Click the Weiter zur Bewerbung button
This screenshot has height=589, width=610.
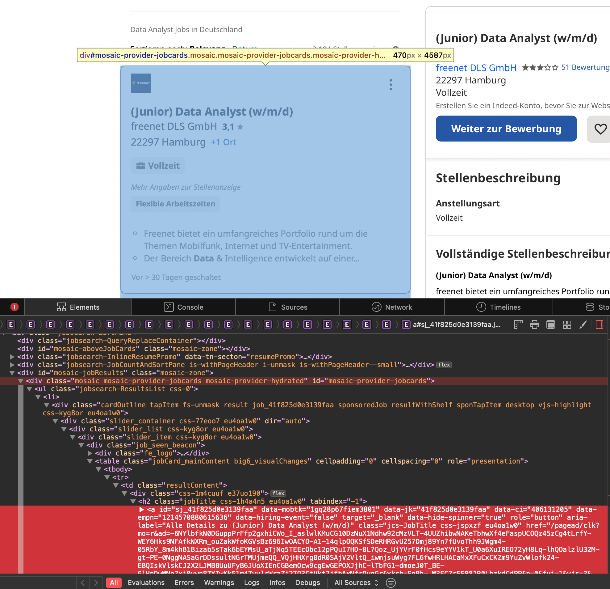click(506, 129)
